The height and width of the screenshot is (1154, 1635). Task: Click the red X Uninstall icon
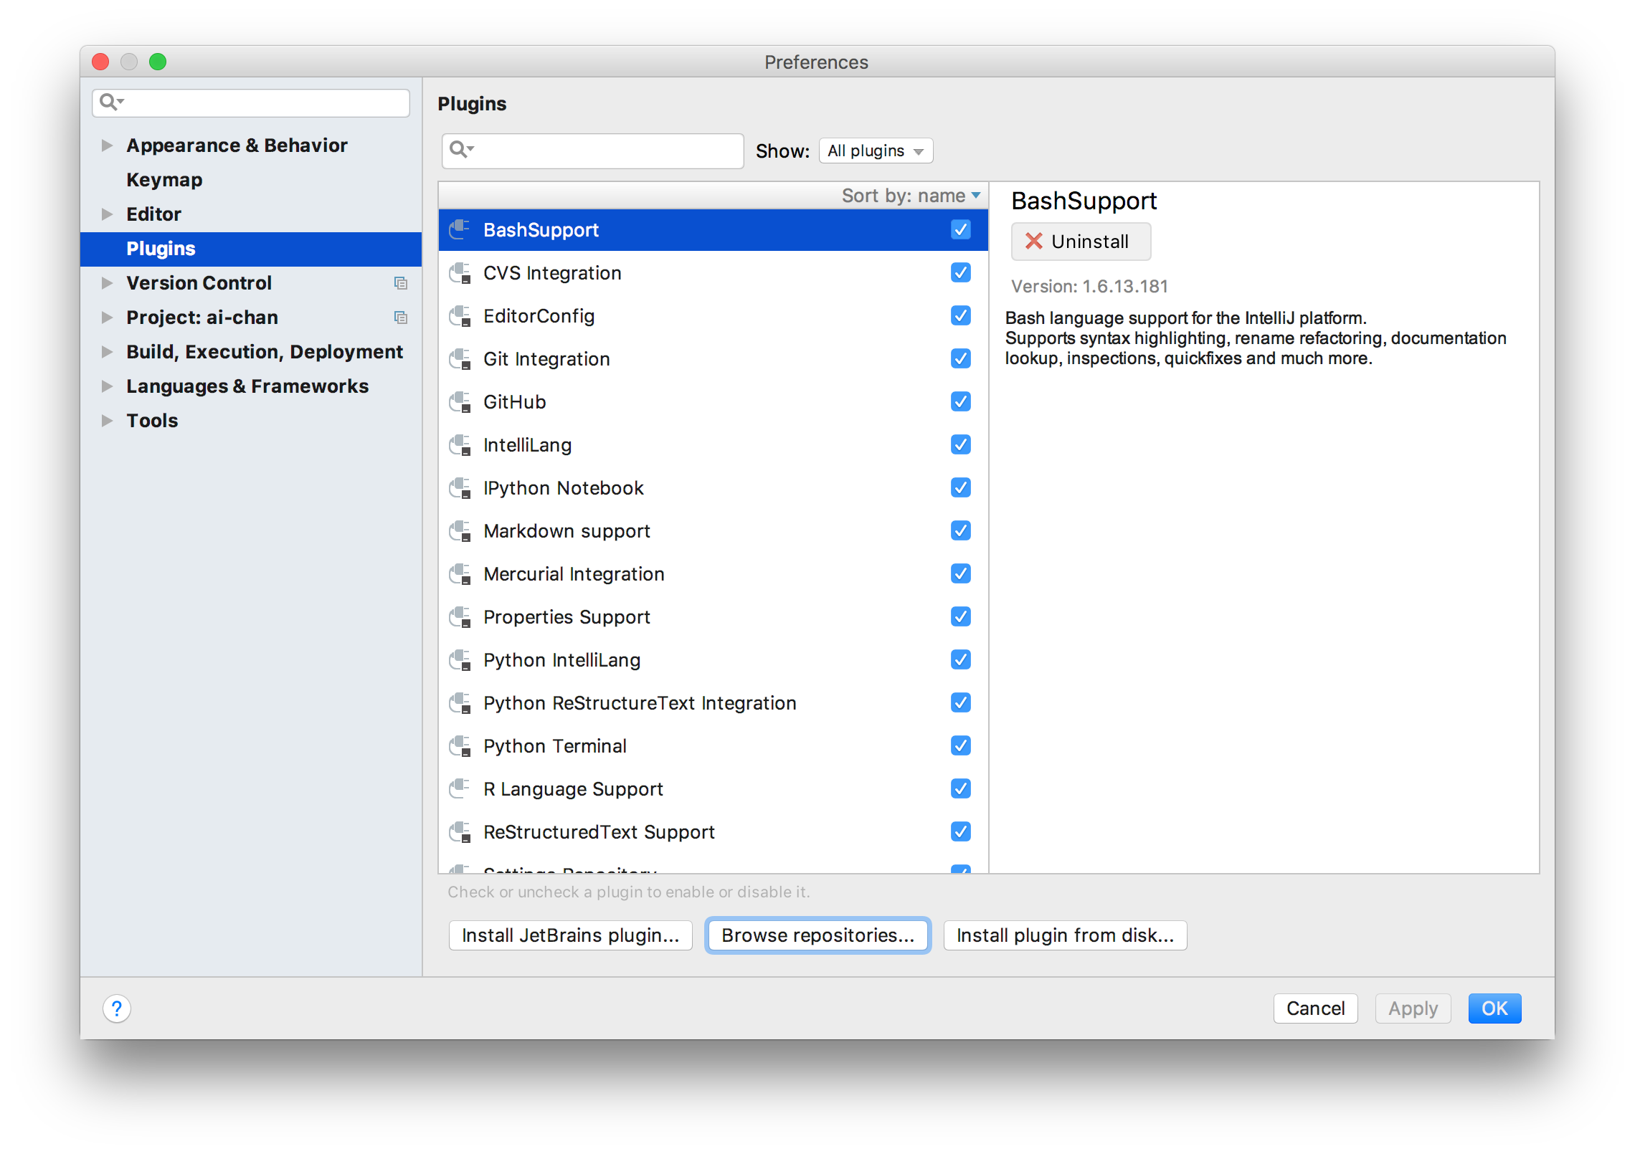click(1033, 242)
